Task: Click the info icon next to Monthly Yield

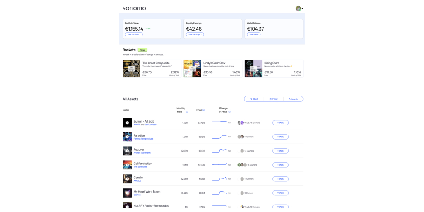Action: click(x=187, y=112)
